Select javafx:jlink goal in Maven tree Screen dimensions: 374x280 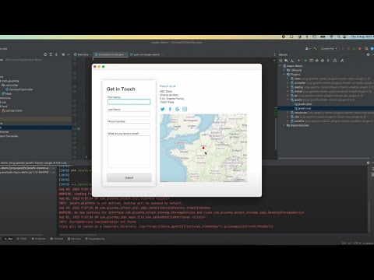pos(303,104)
